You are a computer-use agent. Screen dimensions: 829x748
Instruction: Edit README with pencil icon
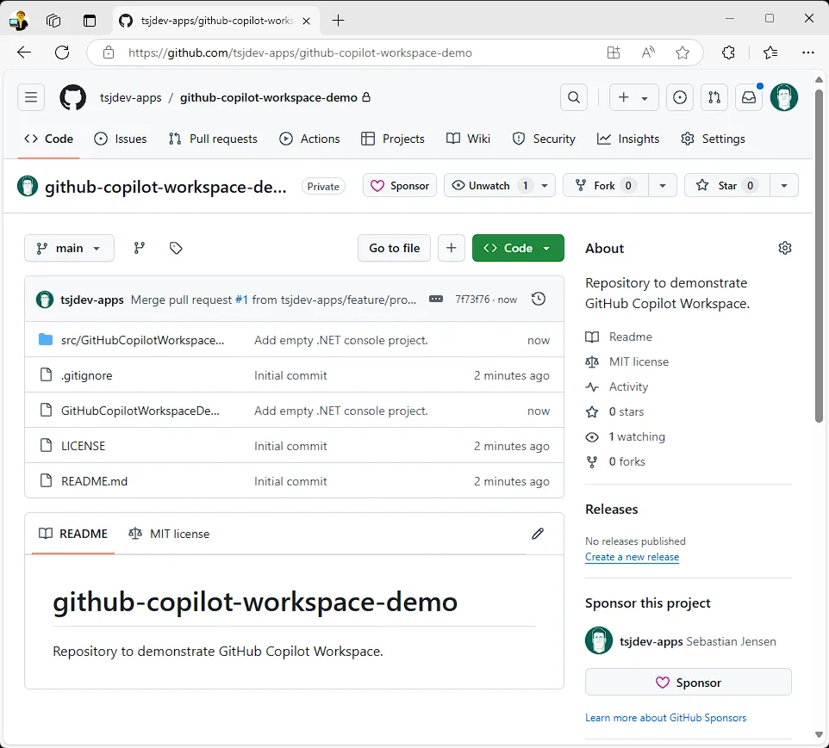(538, 534)
